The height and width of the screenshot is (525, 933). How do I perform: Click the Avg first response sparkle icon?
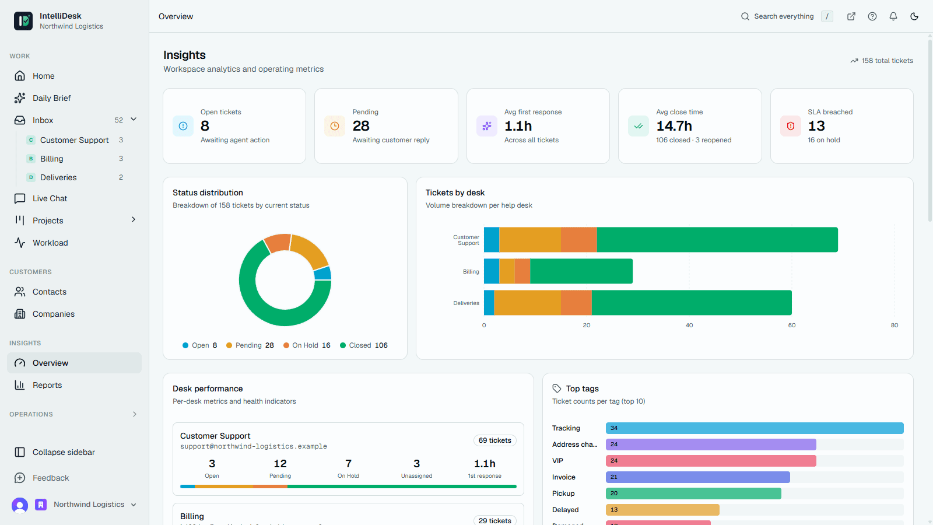(x=487, y=126)
